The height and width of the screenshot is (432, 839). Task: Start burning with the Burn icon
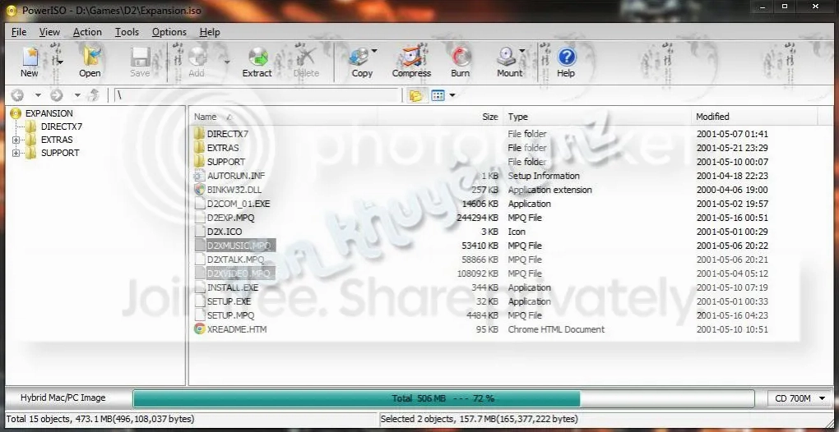point(461,56)
